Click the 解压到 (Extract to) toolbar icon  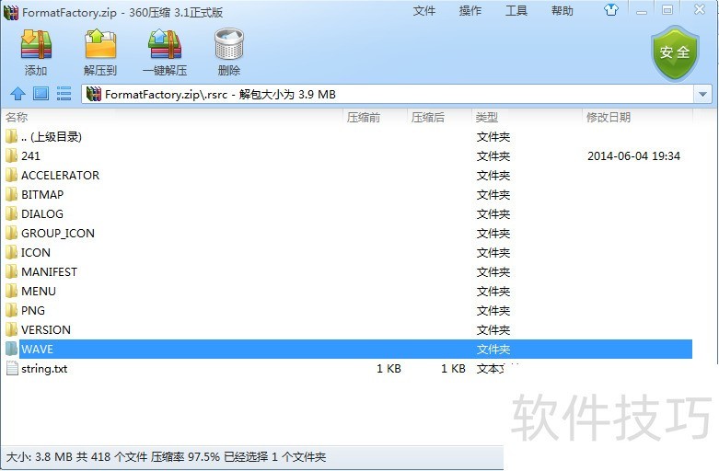tap(100, 44)
